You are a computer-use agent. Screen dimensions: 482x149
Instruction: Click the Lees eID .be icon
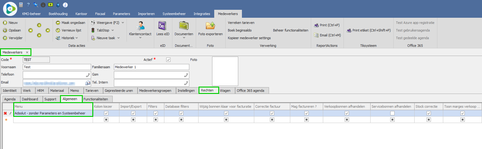point(163,26)
